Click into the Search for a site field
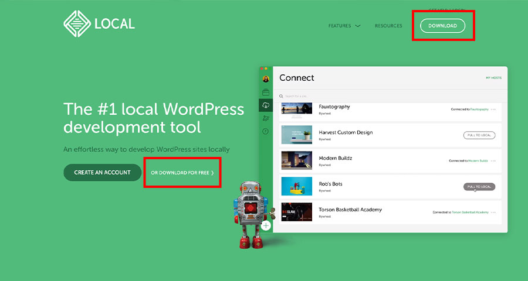528x281 pixels. point(352,96)
